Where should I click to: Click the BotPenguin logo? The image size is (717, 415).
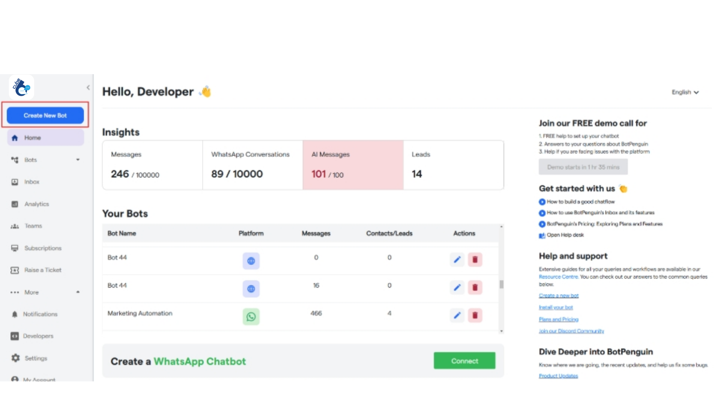21,87
